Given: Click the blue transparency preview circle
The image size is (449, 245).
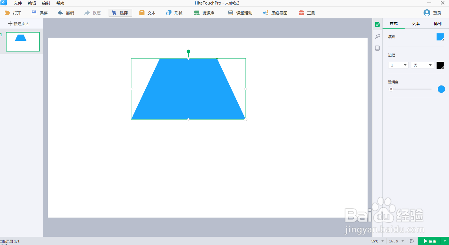Looking at the screenshot, I should coord(441,89).
